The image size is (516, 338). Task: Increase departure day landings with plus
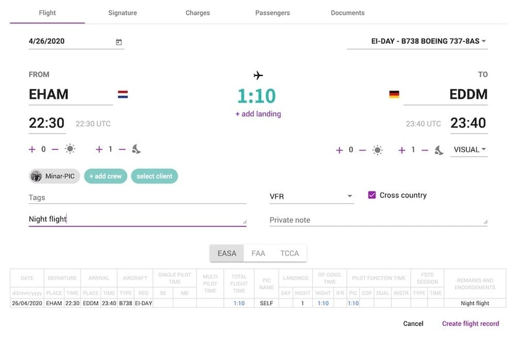[x=32, y=149]
